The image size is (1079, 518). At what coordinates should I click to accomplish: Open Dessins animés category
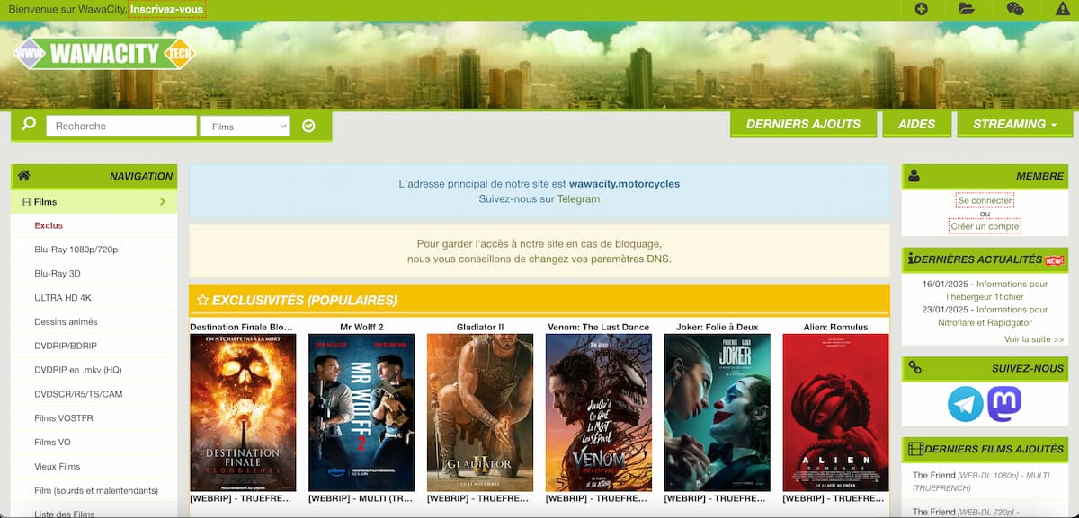(66, 321)
